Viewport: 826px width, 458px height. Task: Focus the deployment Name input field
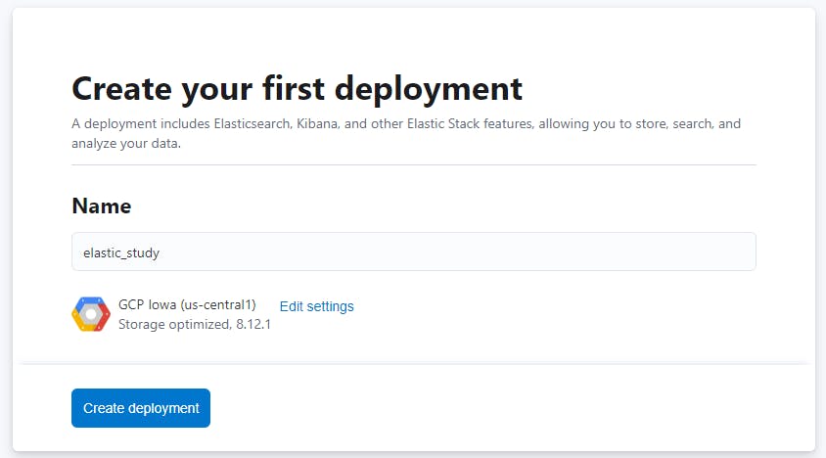(x=414, y=252)
